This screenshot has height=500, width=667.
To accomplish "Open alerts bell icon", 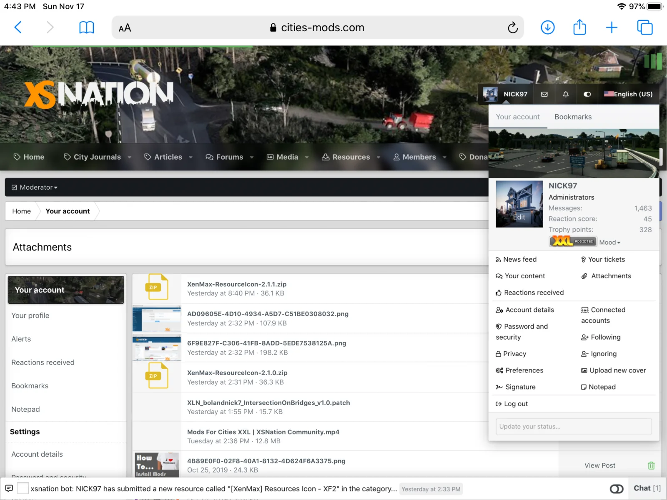I will coord(565,94).
